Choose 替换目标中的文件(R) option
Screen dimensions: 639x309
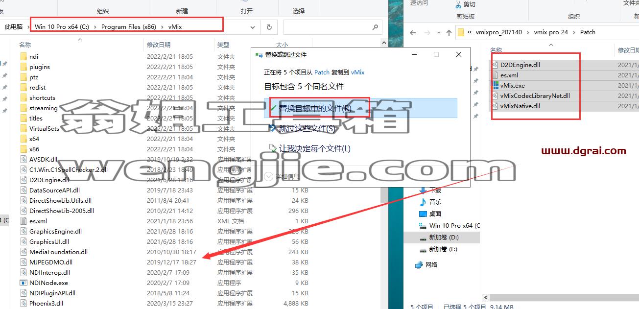point(360,108)
